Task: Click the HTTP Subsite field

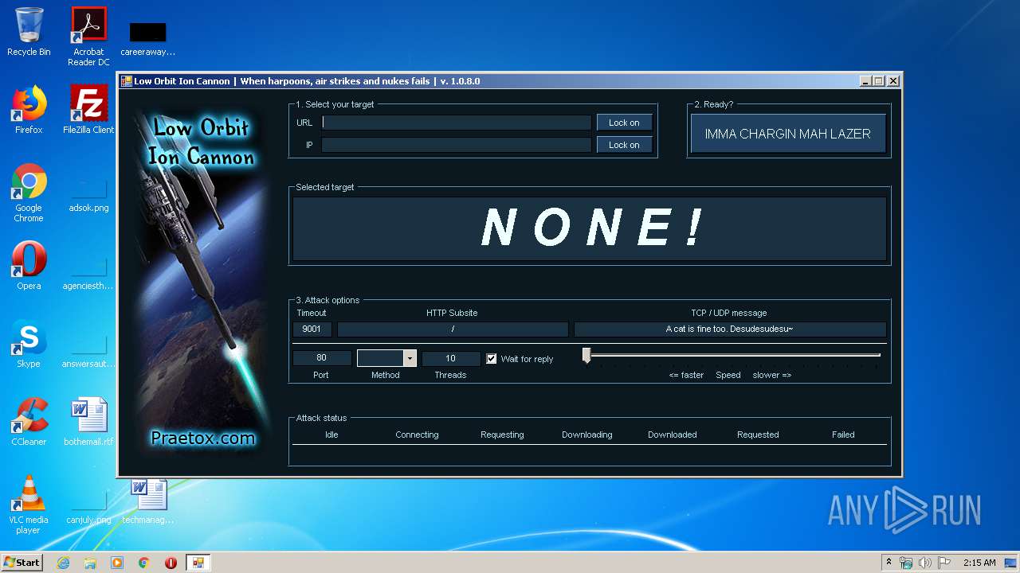Action: [x=453, y=329]
